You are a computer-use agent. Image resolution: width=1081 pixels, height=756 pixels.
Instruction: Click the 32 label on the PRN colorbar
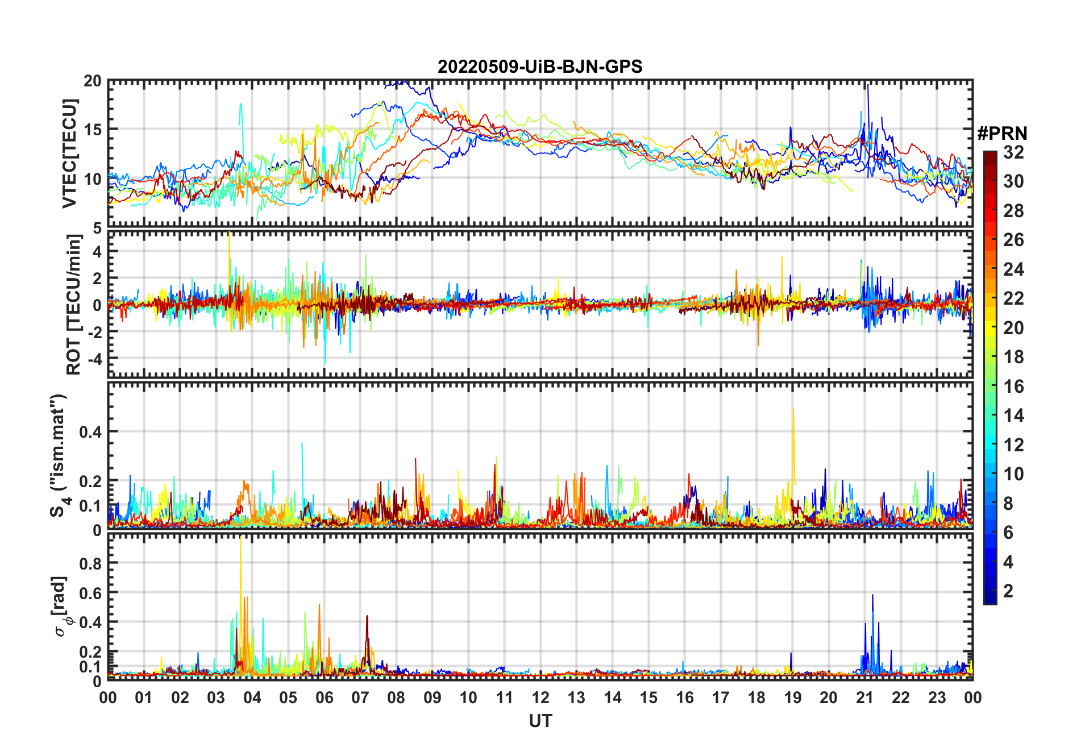pos(1013,152)
